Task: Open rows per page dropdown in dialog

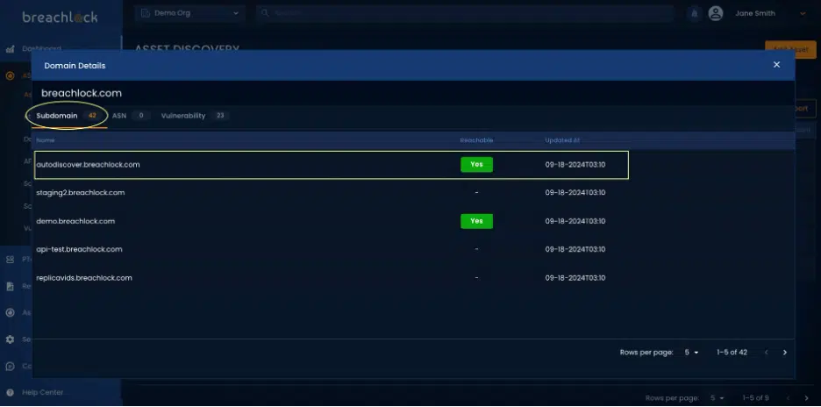Action: point(692,353)
